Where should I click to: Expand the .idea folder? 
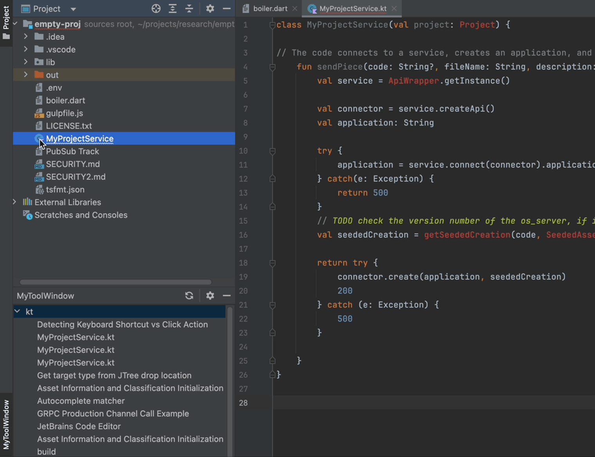click(26, 36)
